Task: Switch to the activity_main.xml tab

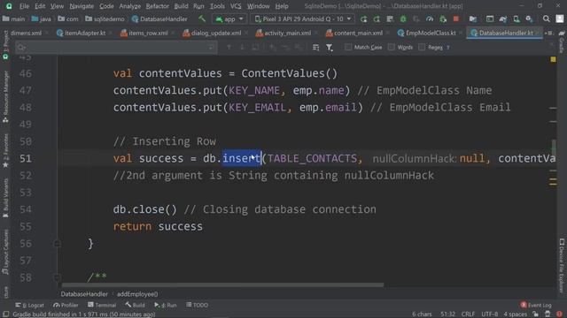Action: [x=283, y=33]
